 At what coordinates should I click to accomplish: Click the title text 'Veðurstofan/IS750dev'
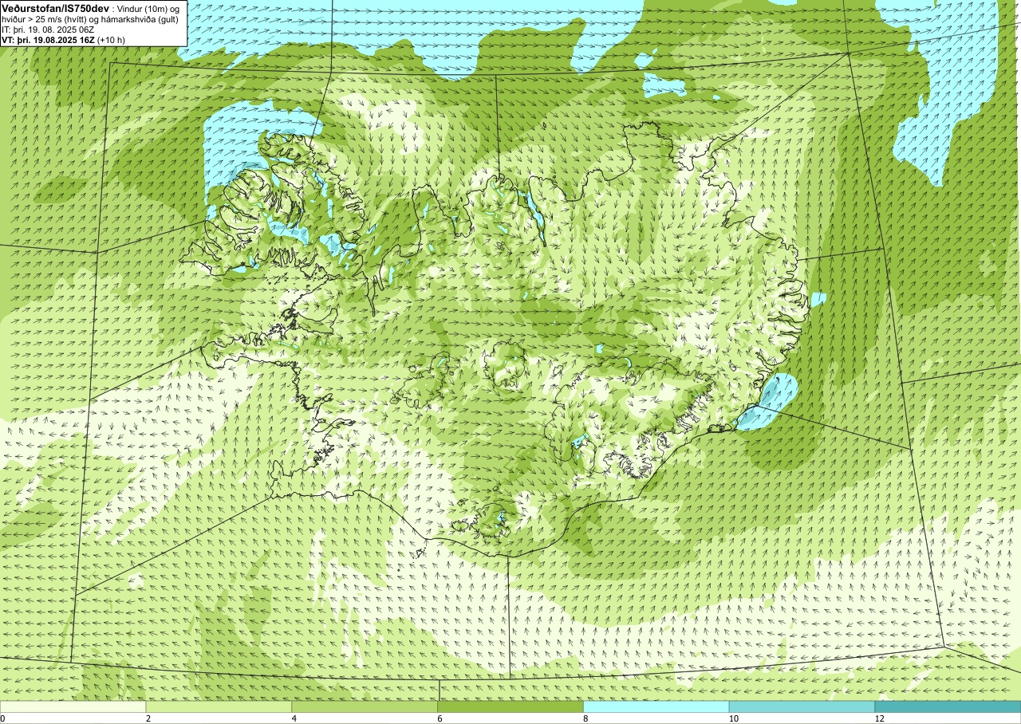click(54, 8)
